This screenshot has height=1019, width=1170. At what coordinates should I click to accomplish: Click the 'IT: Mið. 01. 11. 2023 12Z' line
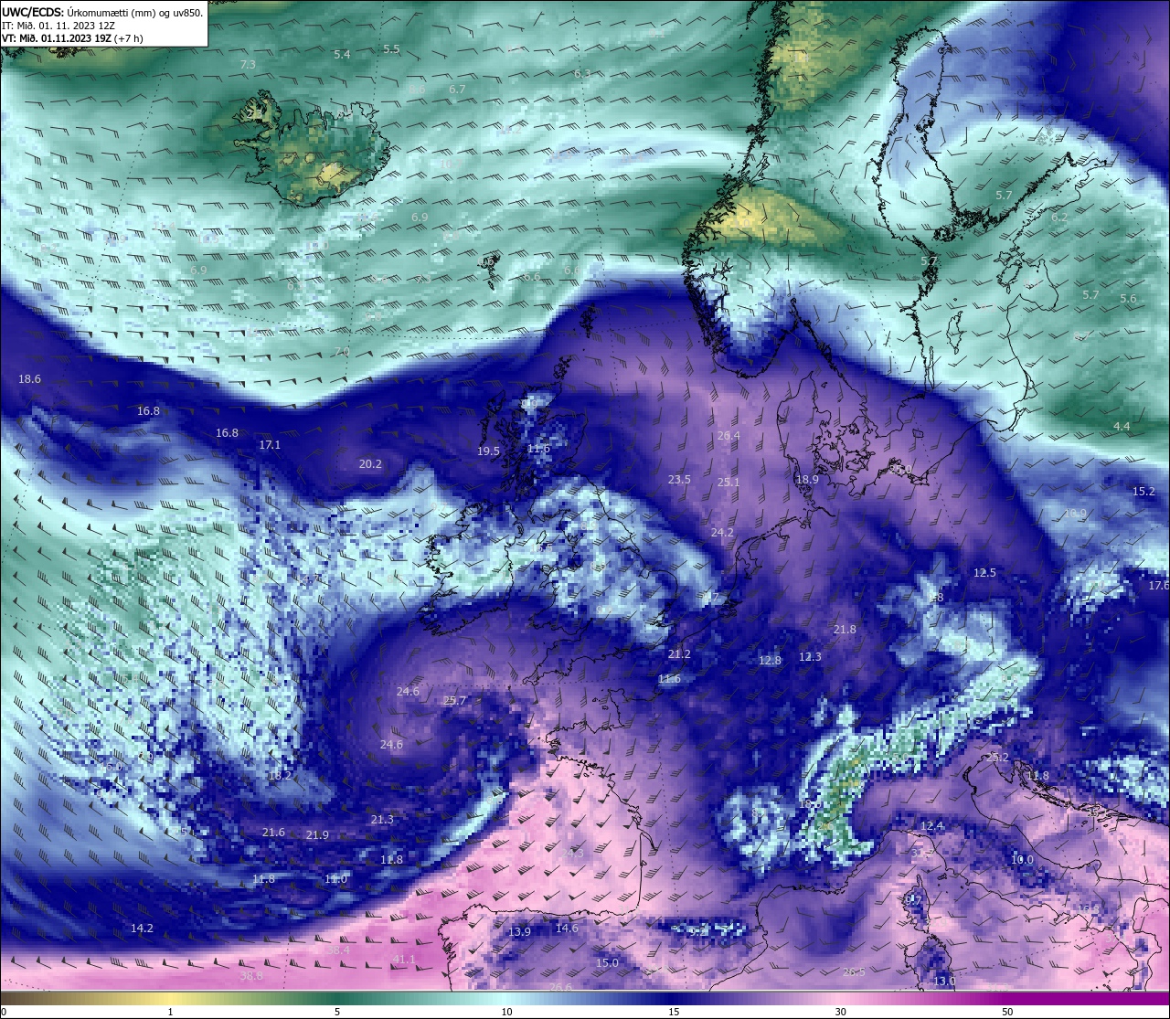(x=58, y=26)
